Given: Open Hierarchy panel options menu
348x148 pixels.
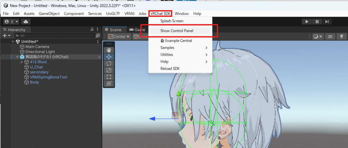Looking at the screenshot, I should click(x=98, y=29).
